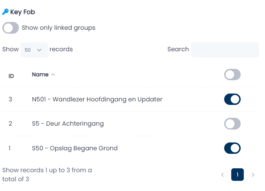
Task: Go to previous page arrow
Action: pyautogui.click(x=223, y=175)
